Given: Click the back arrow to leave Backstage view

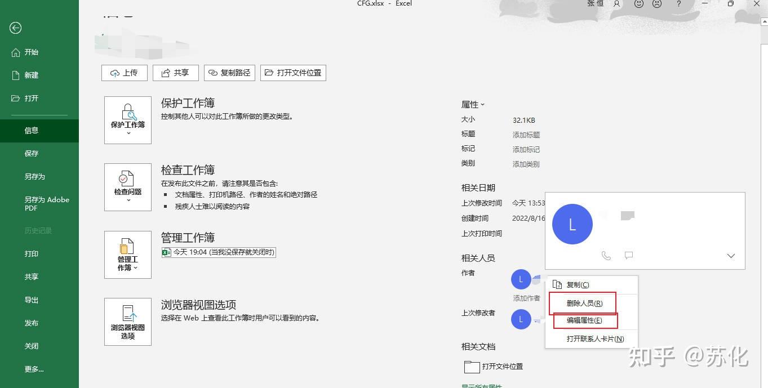Looking at the screenshot, I should 16,28.
